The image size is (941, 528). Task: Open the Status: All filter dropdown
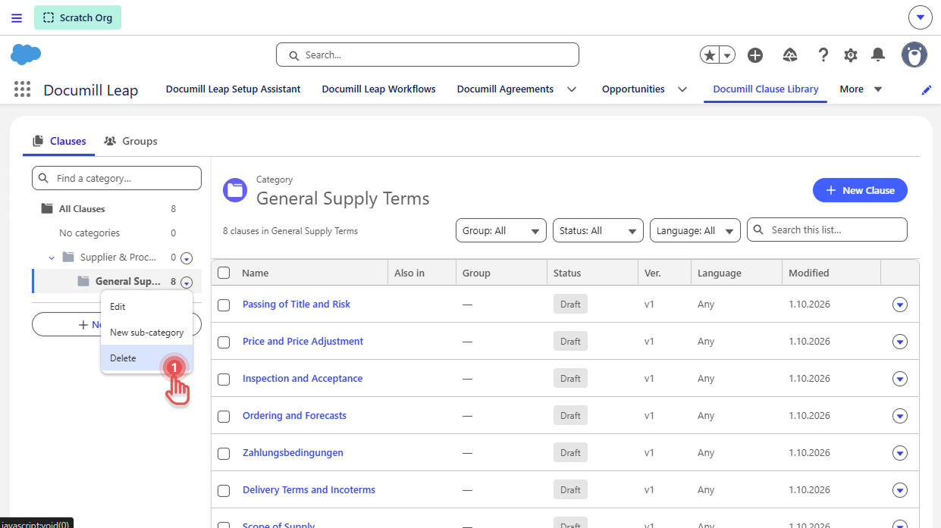click(598, 230)
